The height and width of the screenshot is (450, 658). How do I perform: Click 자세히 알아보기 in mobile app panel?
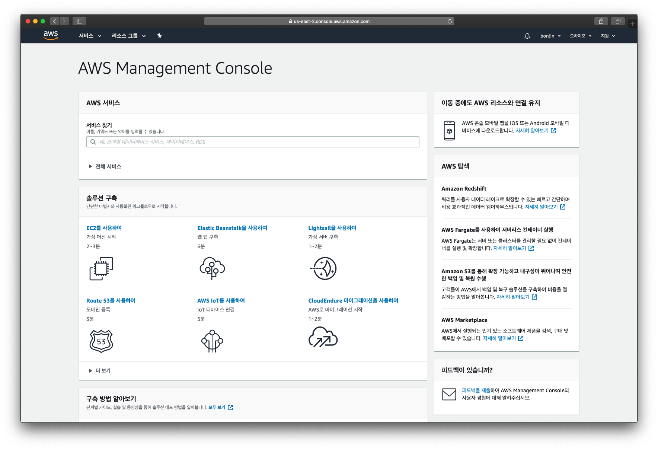tap(532, 131)
